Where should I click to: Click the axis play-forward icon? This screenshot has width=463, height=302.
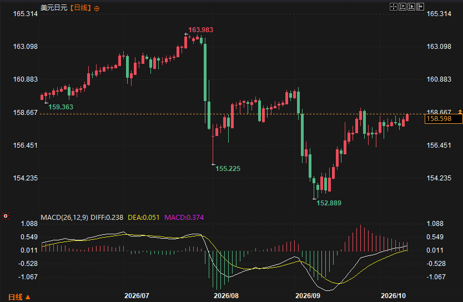coord(411,7)
